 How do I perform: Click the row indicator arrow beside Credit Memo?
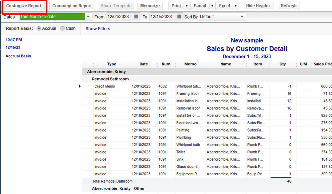coord(80,86)
